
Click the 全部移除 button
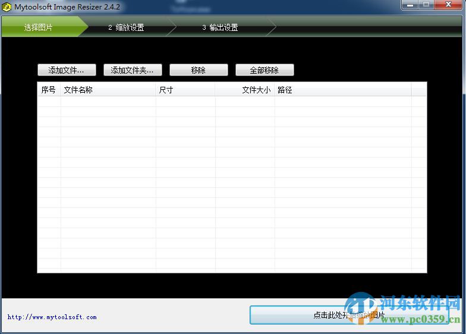265,70
